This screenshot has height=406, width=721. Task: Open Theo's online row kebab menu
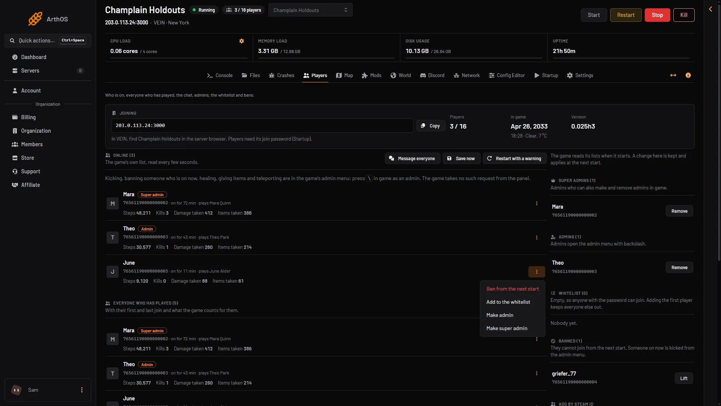pyautogui.click(x=537, y=238)
